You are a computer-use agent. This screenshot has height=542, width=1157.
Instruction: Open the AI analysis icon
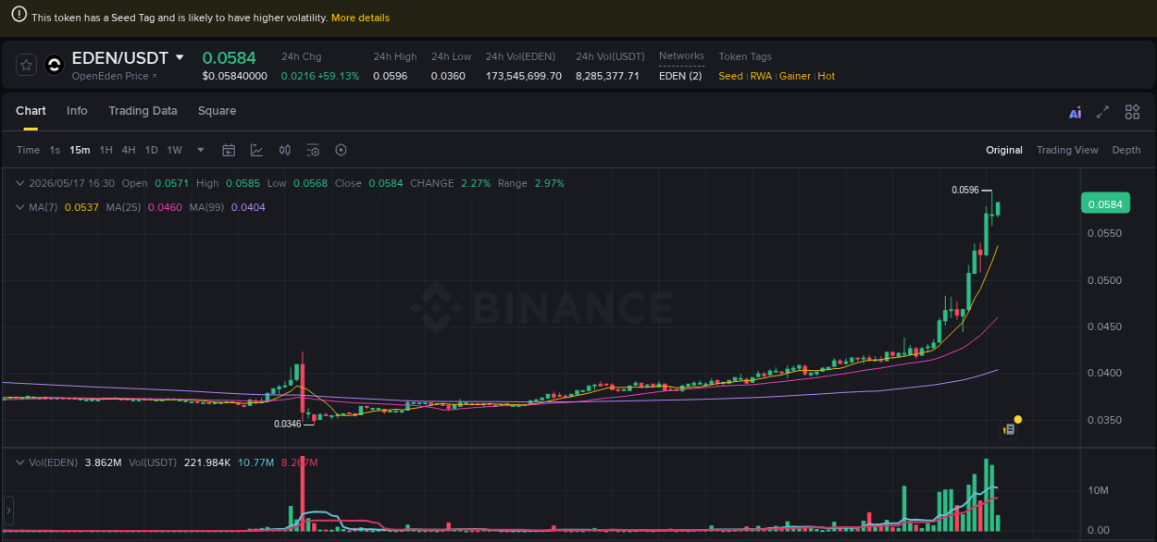pos(1075,113)
